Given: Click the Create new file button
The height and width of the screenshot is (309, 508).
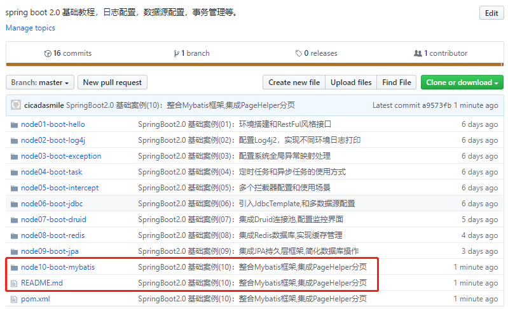Looking at the screenshot, I should pyautogui.click(x=294, y=82).
